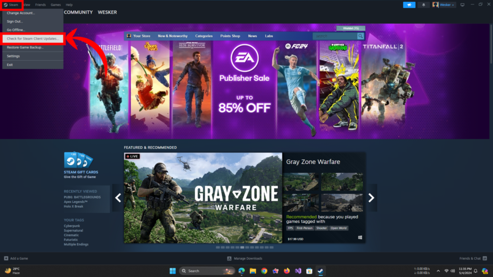The height and width of the screenshot is (277, 493).
Task: Open recently viewed PUBG: BATTLEGROUNDS
Action: point(82,197)
